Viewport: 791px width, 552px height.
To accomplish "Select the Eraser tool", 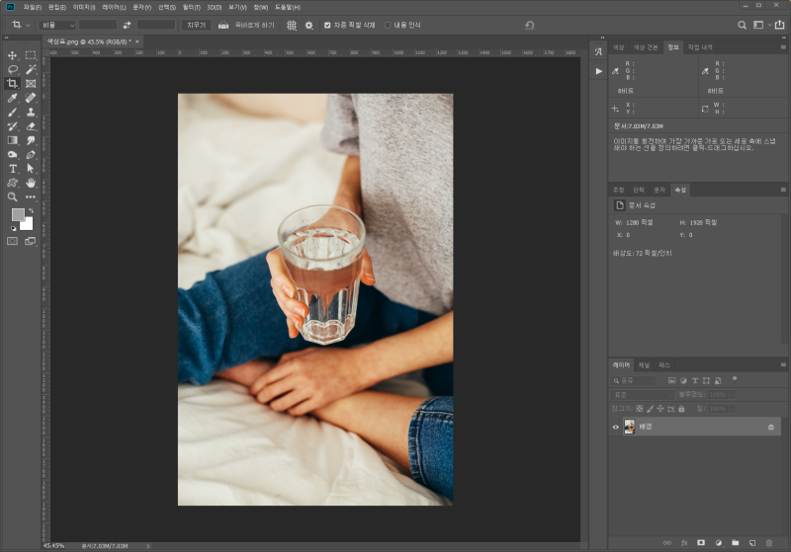I will click(x=31, y=126).
